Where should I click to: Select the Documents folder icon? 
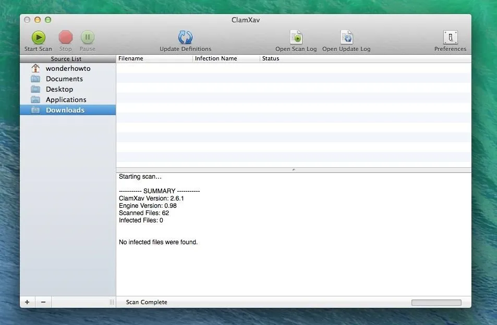[x=35, y=79]
